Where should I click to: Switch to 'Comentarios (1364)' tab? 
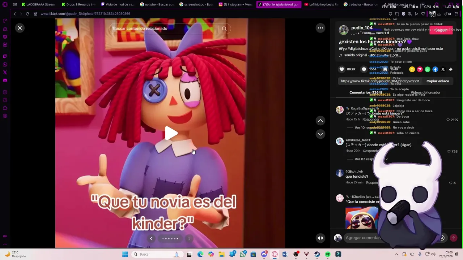[366, 92]
